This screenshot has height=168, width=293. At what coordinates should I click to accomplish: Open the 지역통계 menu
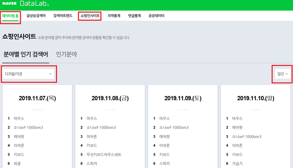114,16
